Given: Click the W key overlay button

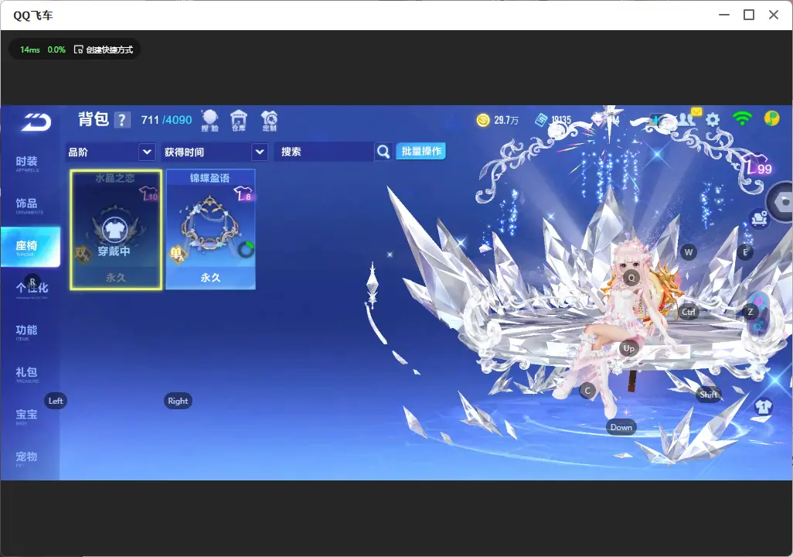Looking at the screenshot, I should 689,252.
